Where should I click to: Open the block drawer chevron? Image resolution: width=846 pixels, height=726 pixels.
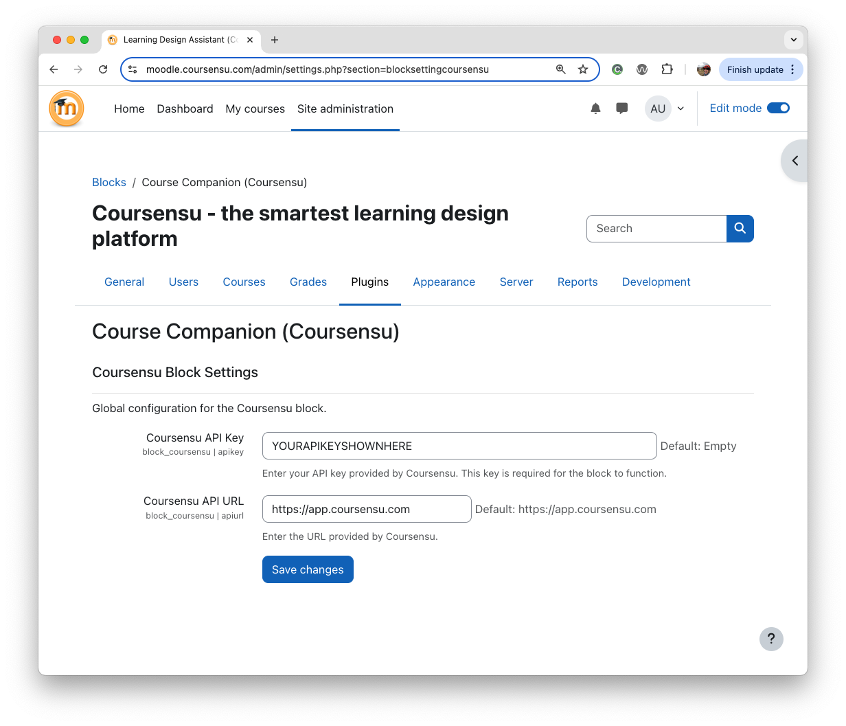[x=795, y=161]
